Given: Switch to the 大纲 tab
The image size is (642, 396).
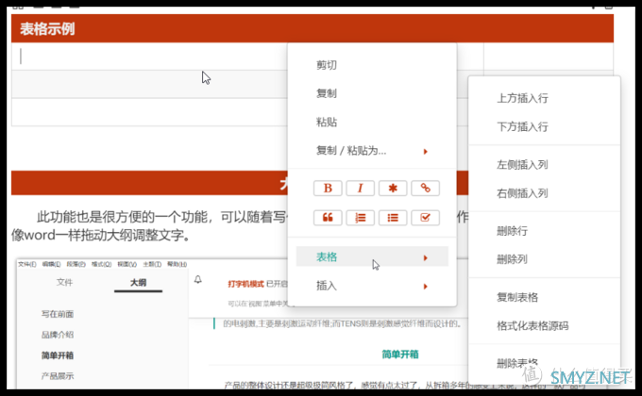Looking at the screenshot, I should point(137,281).
